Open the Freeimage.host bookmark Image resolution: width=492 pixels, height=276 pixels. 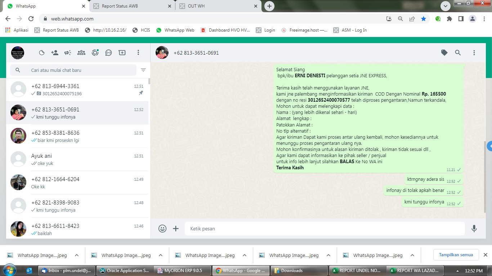304,30
